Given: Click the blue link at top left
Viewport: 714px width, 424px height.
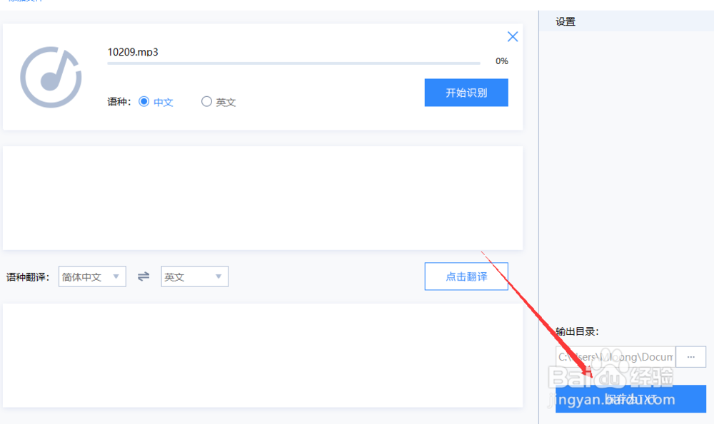Looking at the screenshot, I should point(26,2).
